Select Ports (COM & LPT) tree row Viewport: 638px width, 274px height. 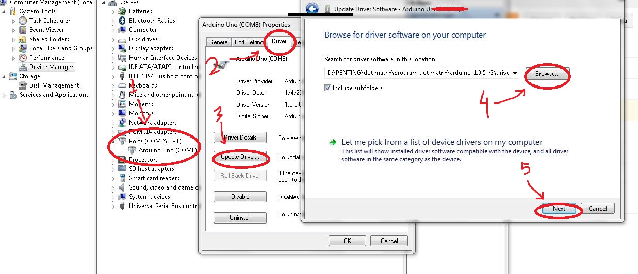[x=155, y=141]
